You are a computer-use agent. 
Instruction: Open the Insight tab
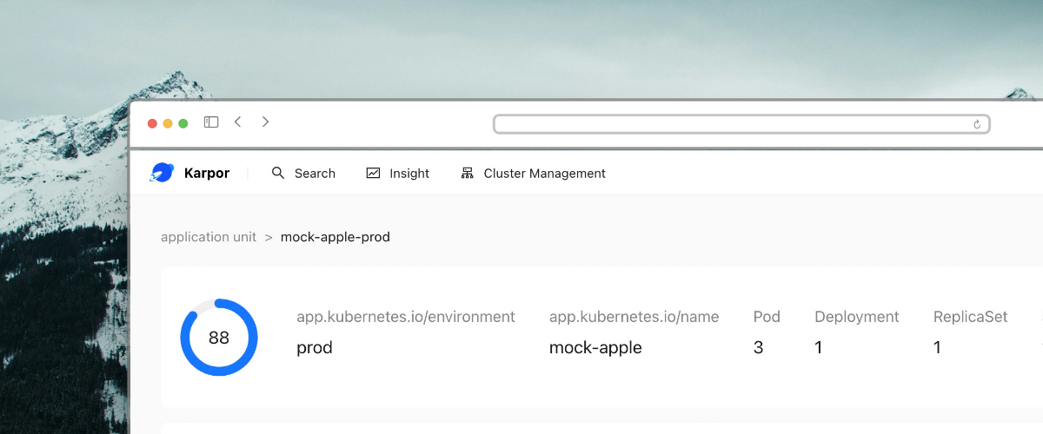(398, 173)
